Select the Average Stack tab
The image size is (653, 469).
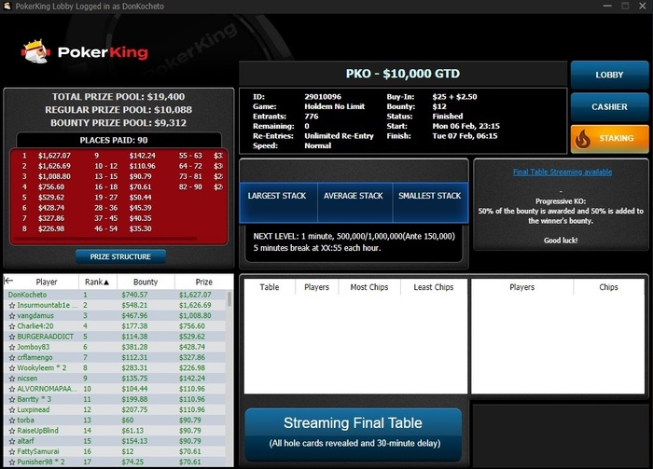[354, 202]
